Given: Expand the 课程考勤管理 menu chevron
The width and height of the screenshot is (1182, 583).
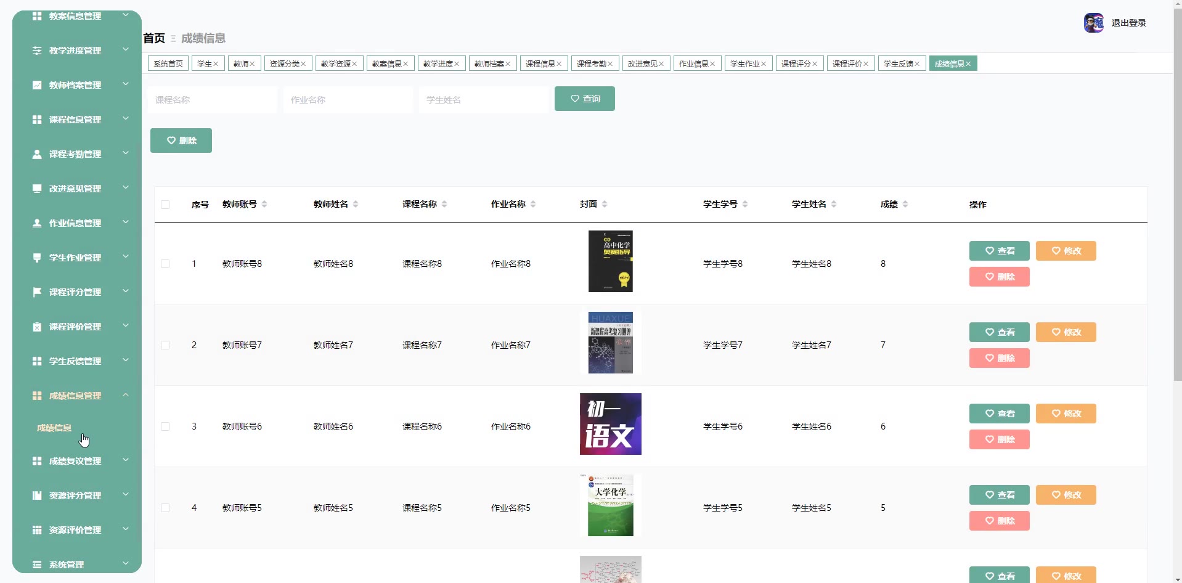Looking at the screenshot, I should 126,153.
